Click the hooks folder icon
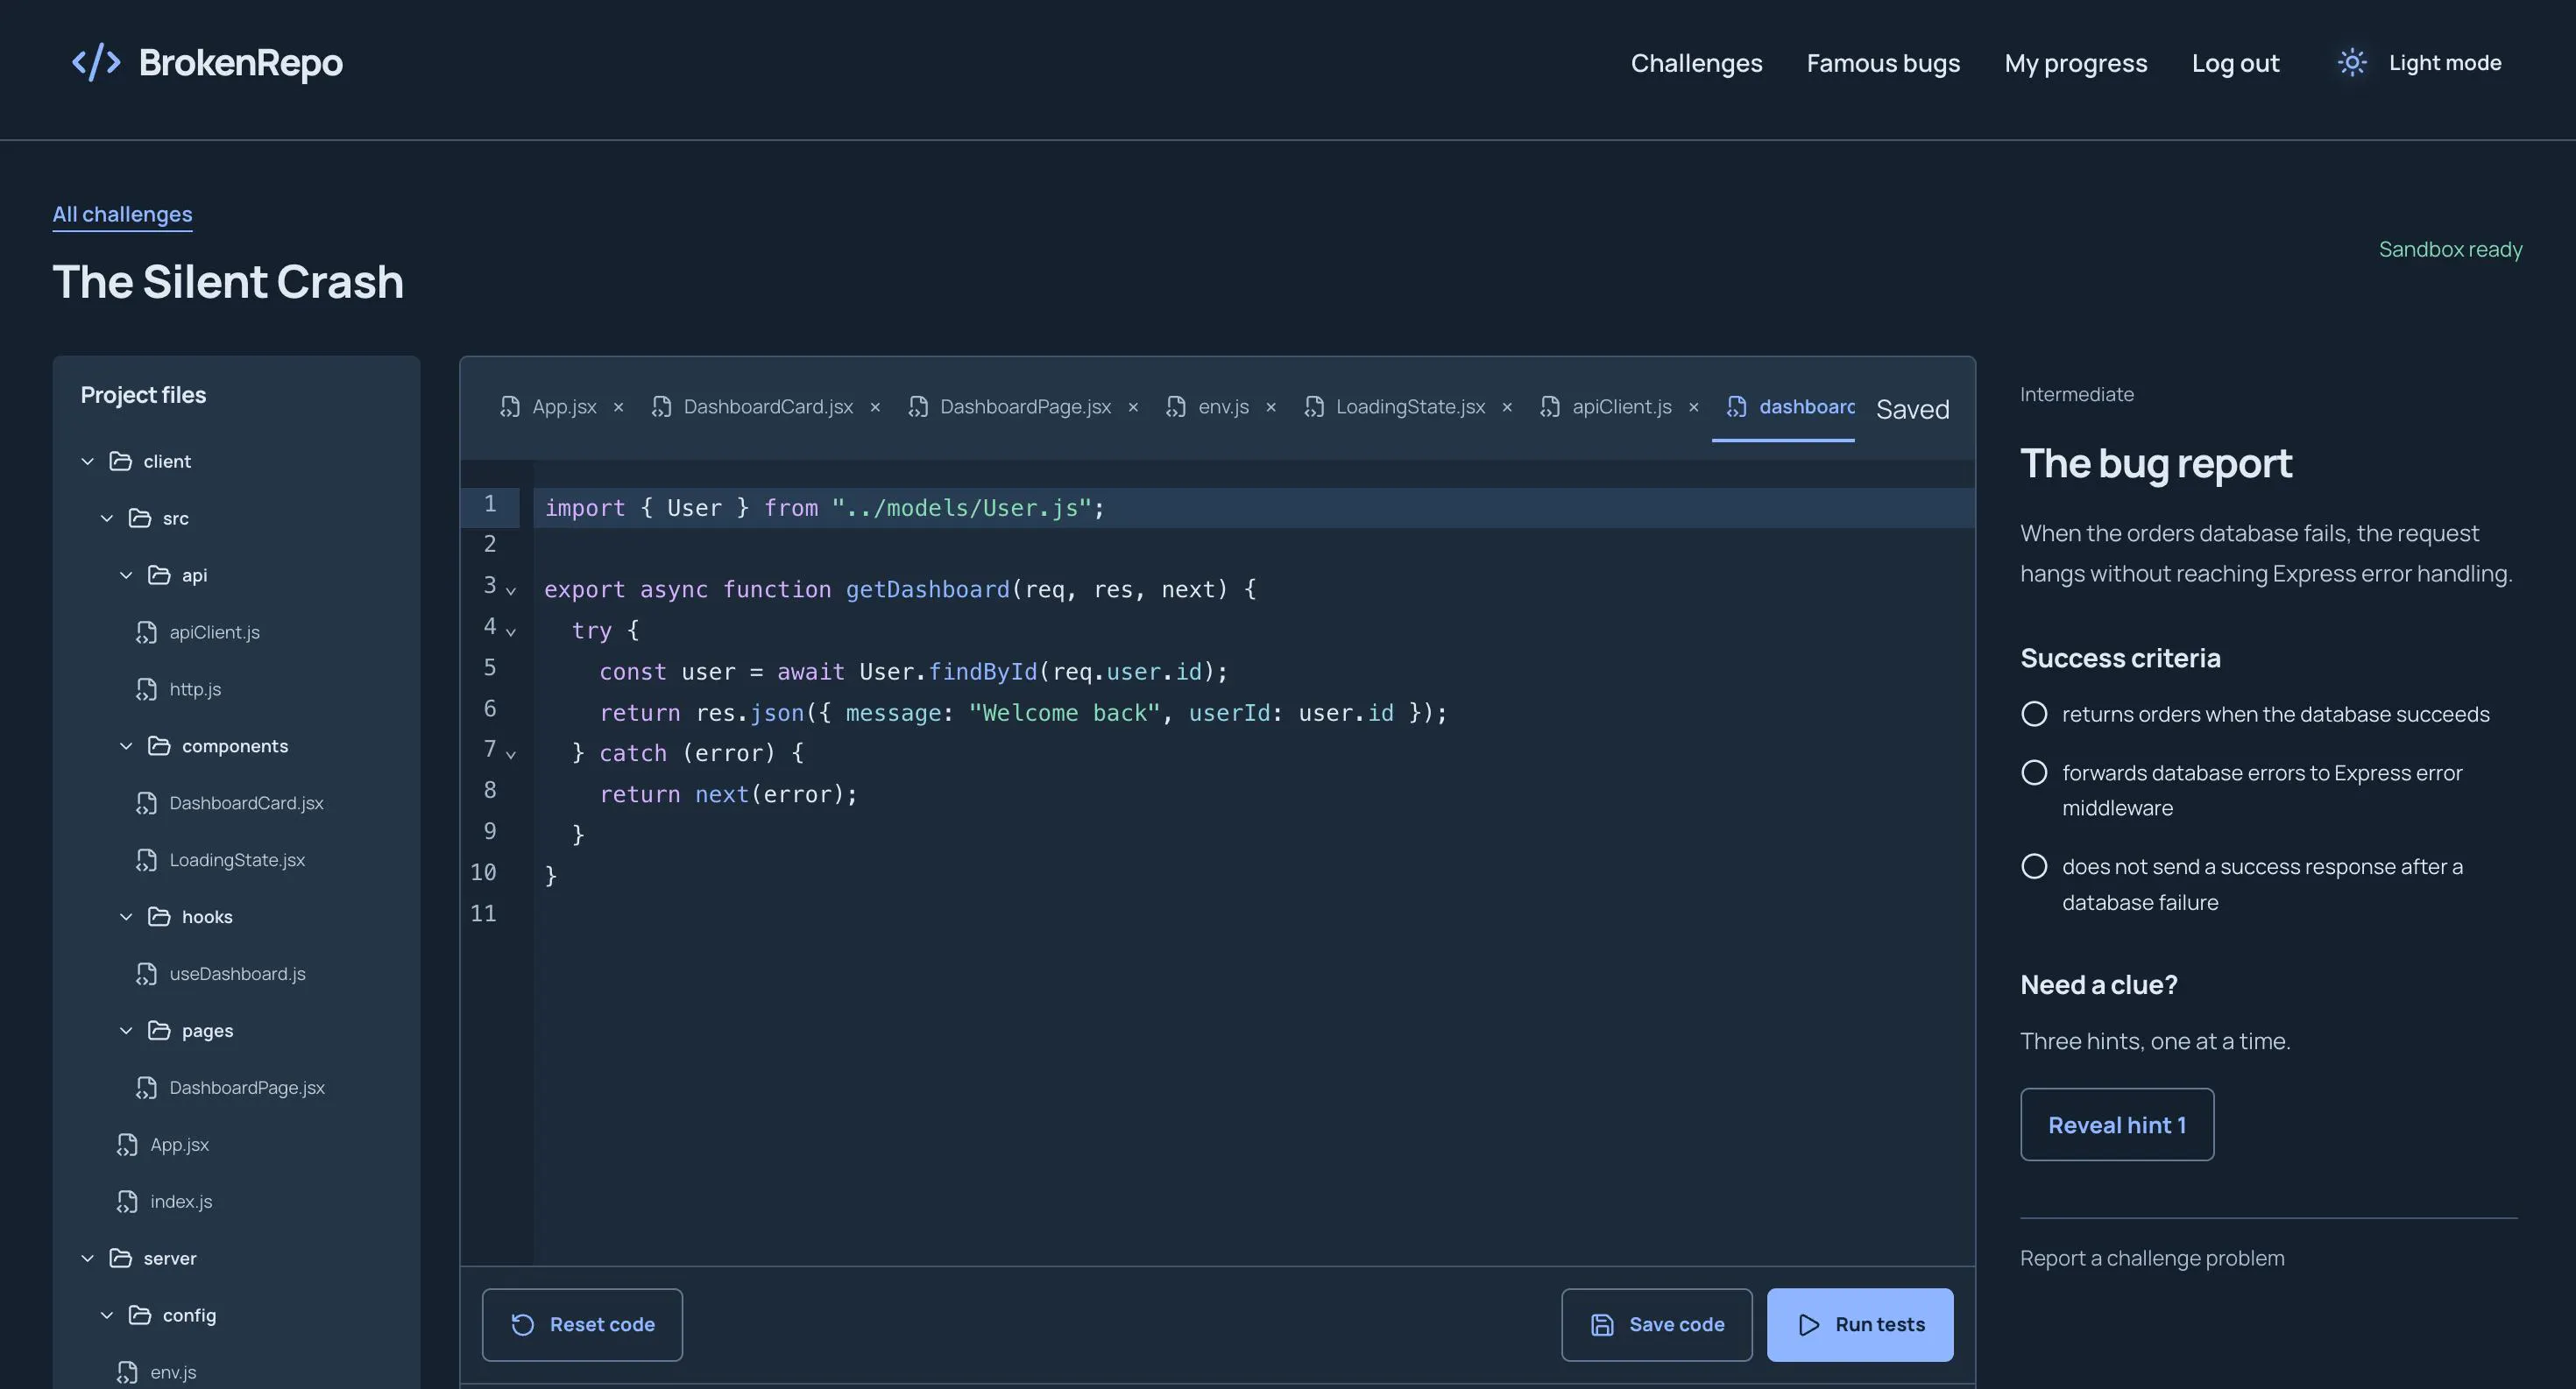This screenshot has height=1389, width=2576. pyautogui.click(x=159, y=916)
